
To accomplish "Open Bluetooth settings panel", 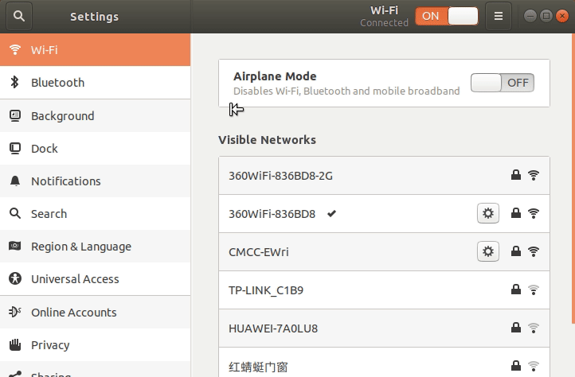I will click(x=95, y=83).
